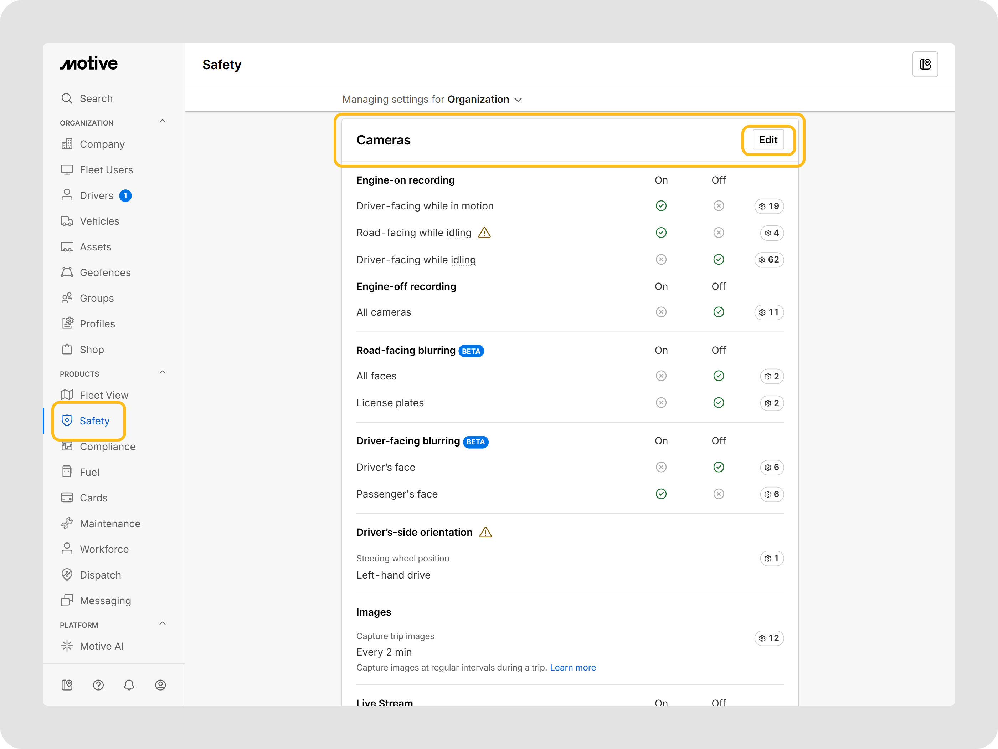The width and height of the screenshot is (998, 749).
Task: Click the Motive logo
Action: 89,63
